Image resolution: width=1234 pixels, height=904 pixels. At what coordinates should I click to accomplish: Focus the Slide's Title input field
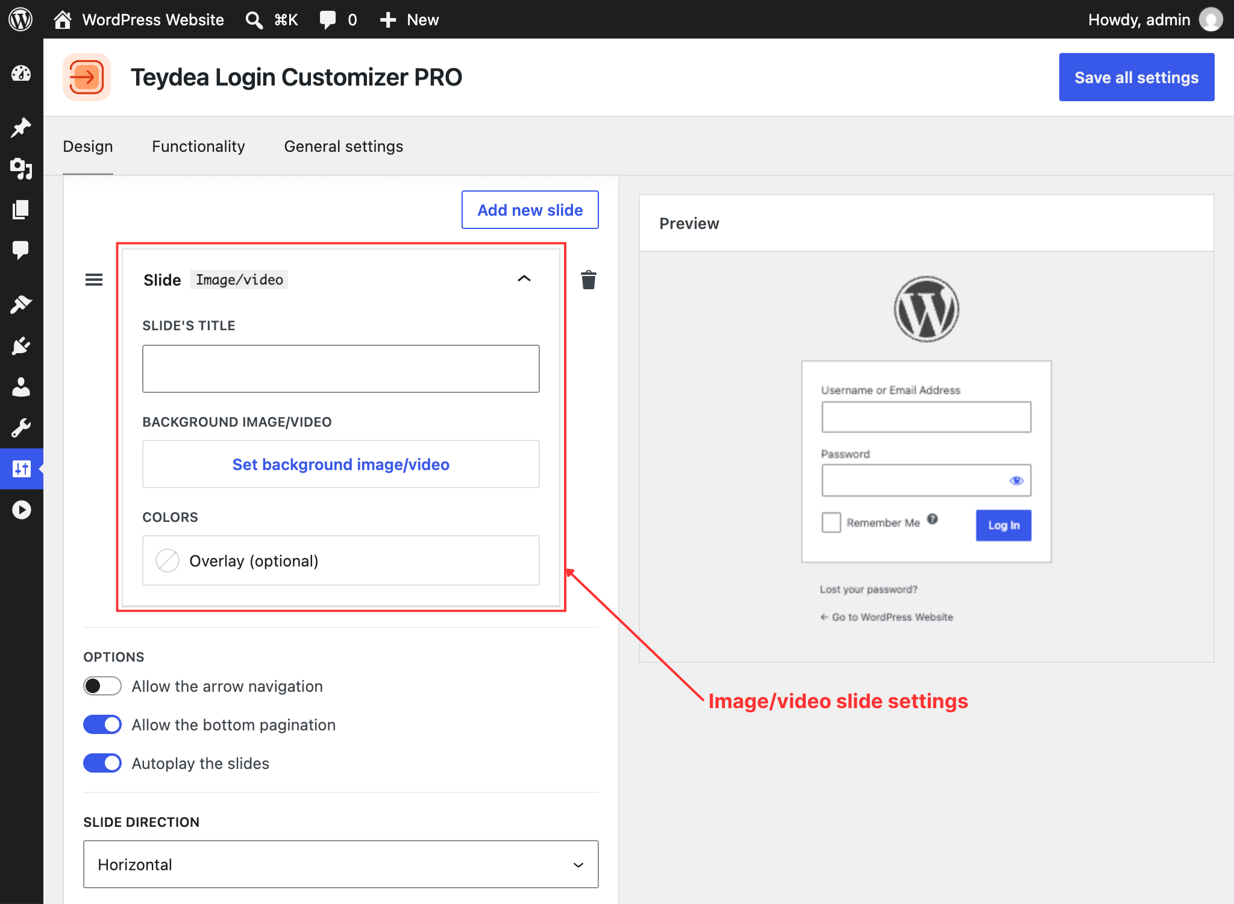click(x=341, y=369)
